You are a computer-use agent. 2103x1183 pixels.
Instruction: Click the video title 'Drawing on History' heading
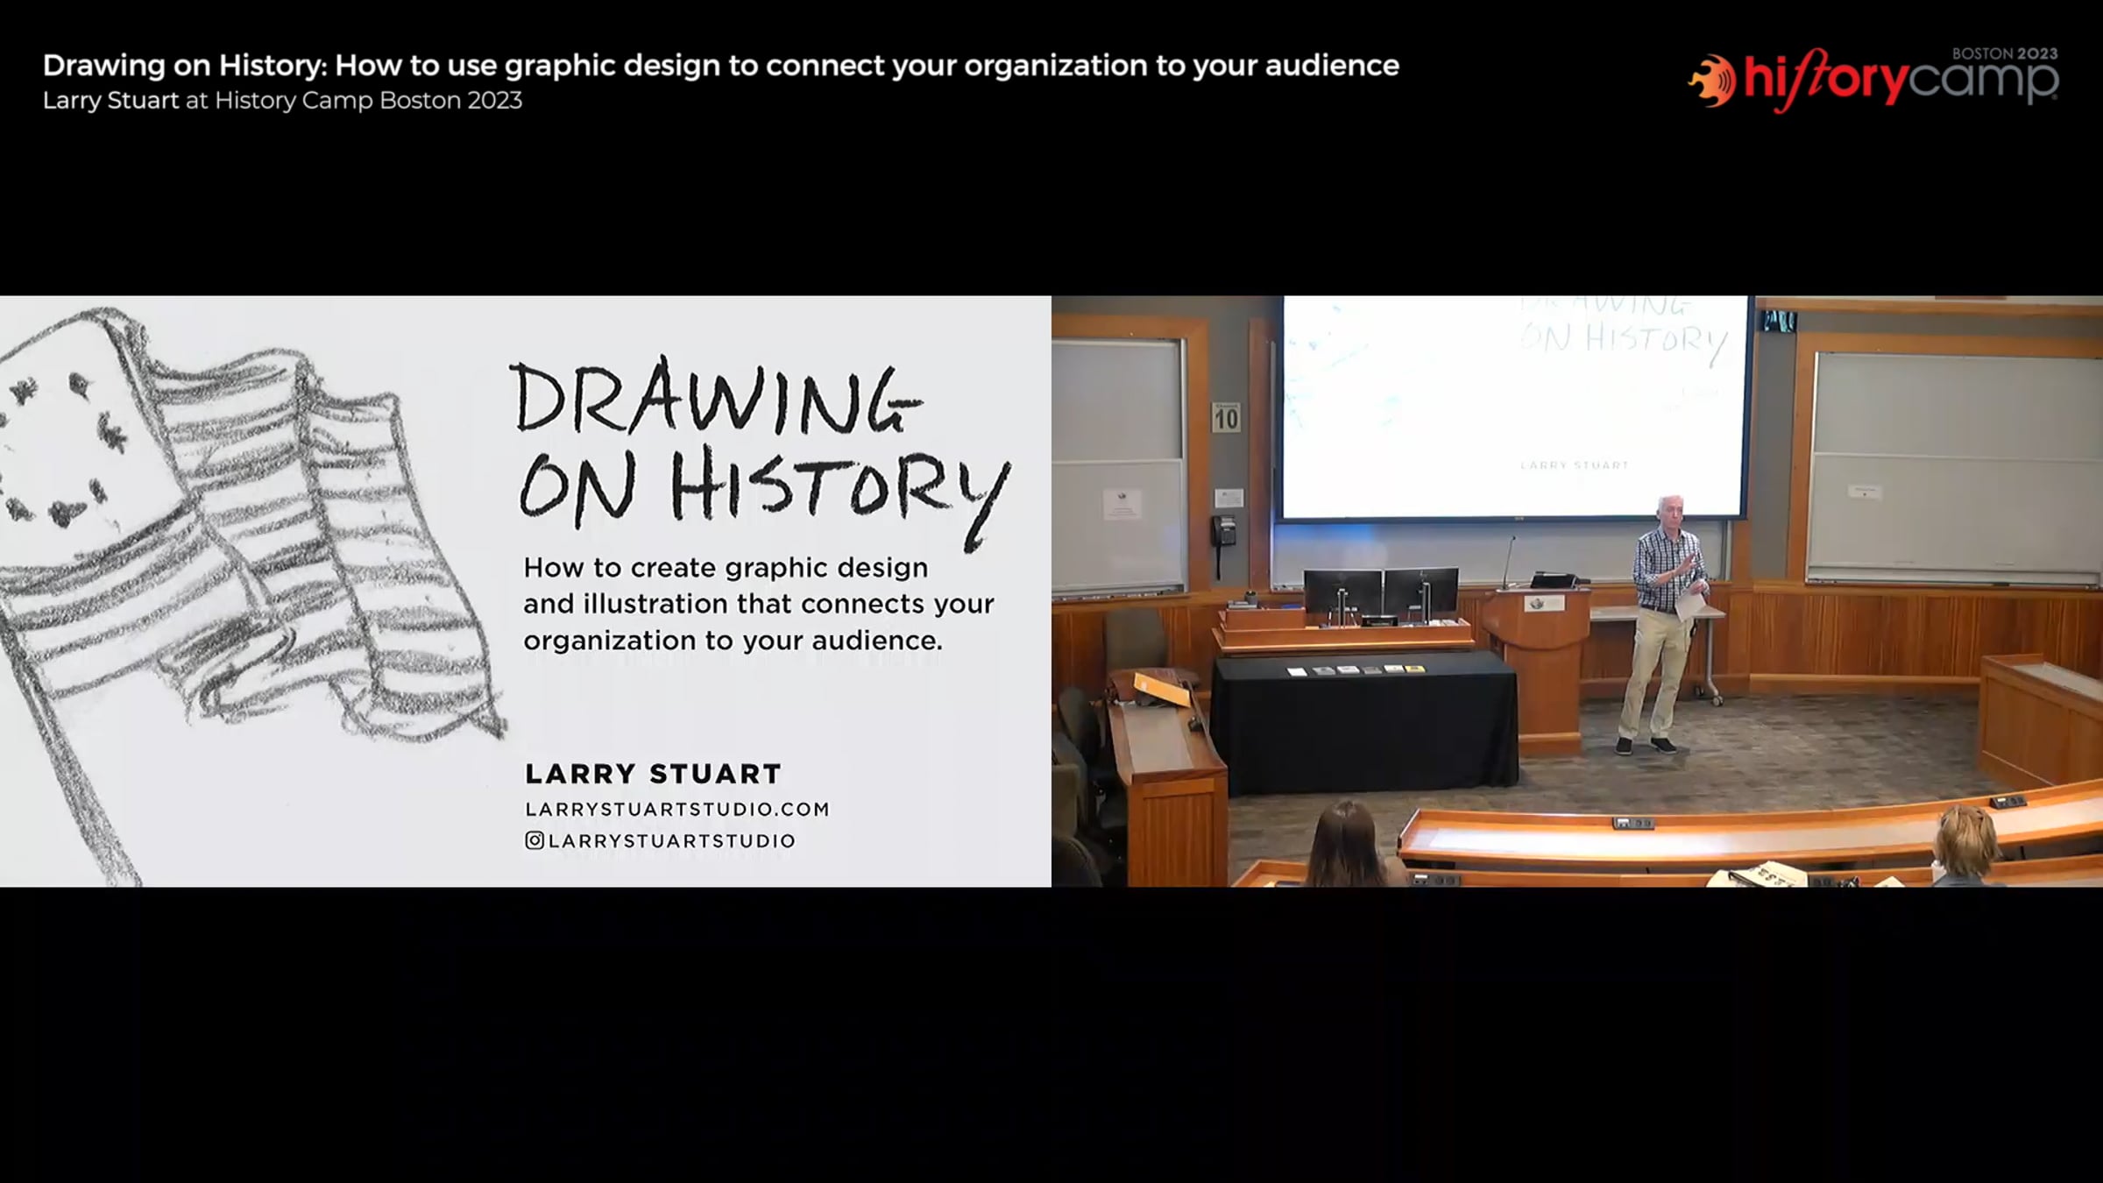(720, 65)
